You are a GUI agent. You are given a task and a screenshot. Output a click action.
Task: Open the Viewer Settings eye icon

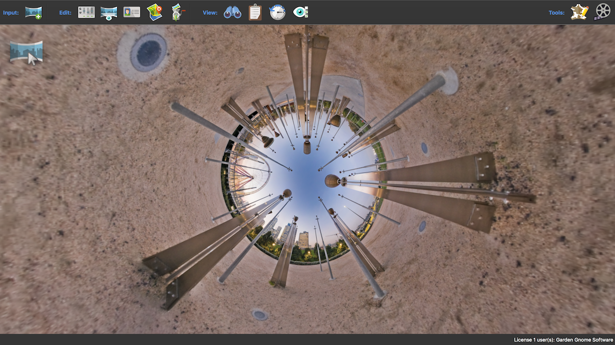[x=300, y=12]
